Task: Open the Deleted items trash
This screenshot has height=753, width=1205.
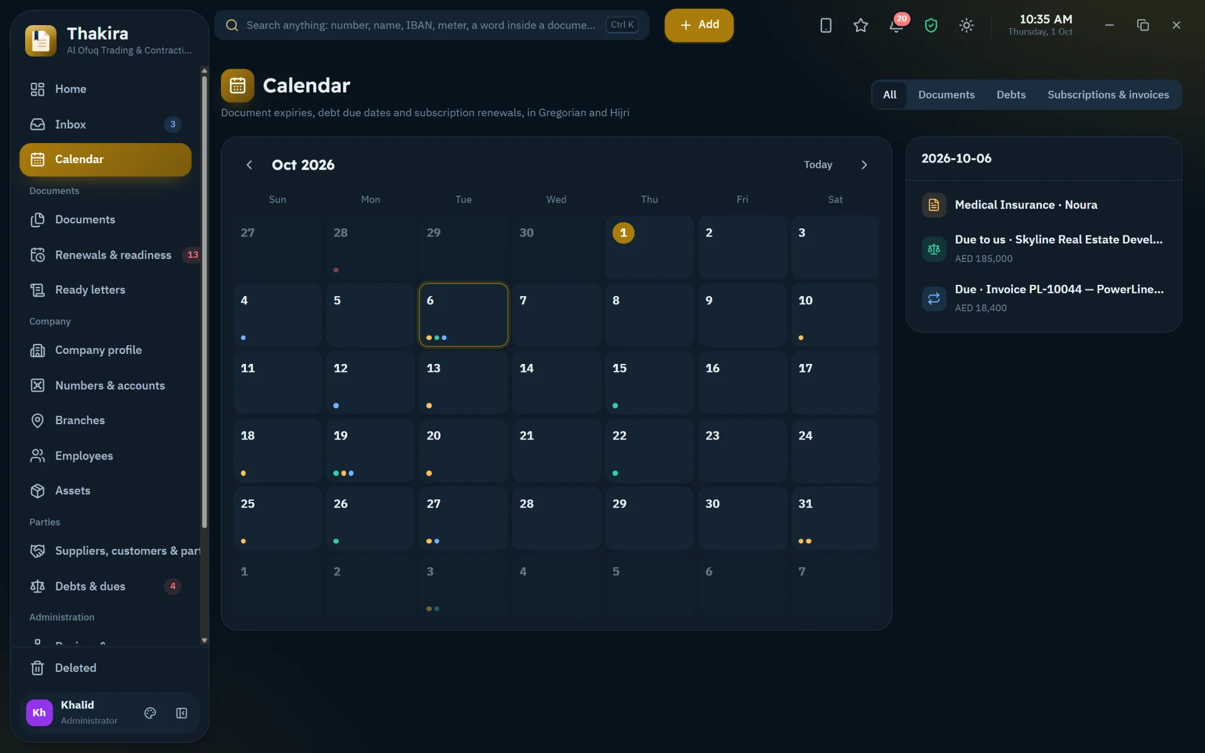Action: coord(105,668)
